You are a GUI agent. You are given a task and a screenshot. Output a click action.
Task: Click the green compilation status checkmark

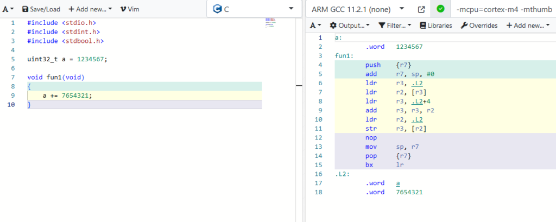pyautogui.click(x=440, y=9)
